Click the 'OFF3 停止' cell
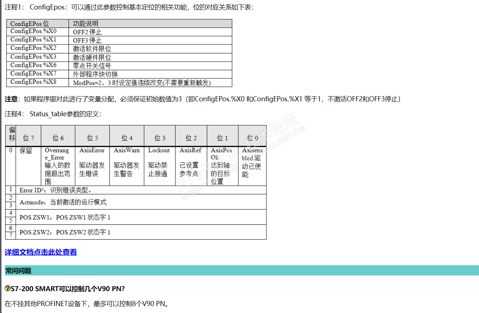 pyautogui.click(x=150, y=40)
